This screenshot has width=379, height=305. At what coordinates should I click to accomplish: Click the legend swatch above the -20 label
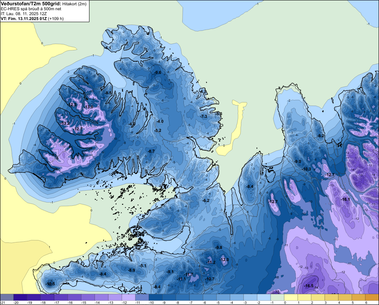(20, 297)
